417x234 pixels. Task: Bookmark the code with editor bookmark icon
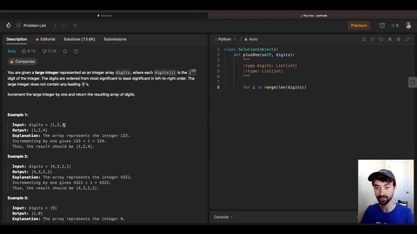coord(364,39)
